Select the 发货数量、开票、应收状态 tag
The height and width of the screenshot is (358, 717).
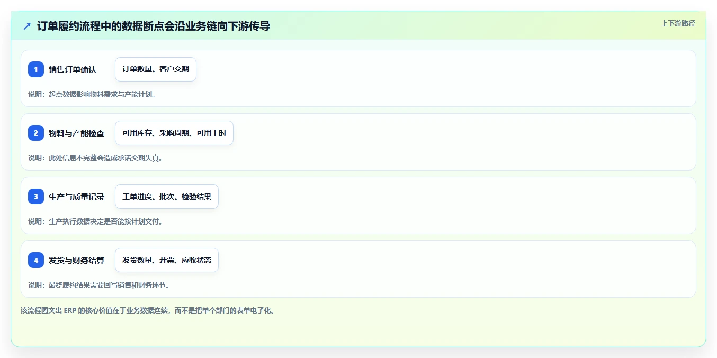167,260
